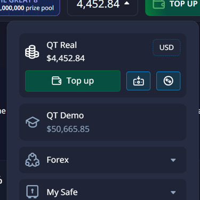The height and width of the screenshot is (200, 200).
Task: Click the $4,452.84 QT Real balance text
Action: click(66, 58)
